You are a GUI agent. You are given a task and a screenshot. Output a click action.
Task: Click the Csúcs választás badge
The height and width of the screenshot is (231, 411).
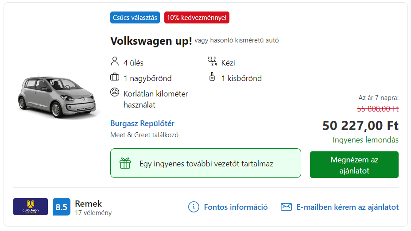[x=135, y=18]
